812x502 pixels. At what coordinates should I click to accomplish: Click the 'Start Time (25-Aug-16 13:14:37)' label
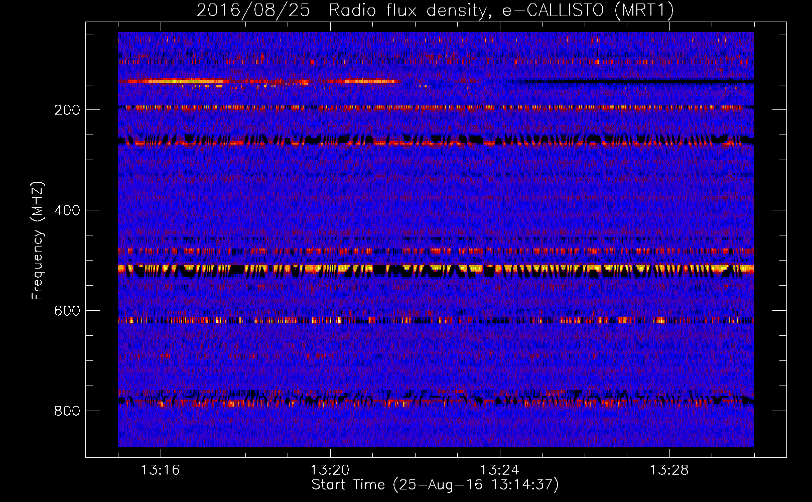[x=435, y=485]
